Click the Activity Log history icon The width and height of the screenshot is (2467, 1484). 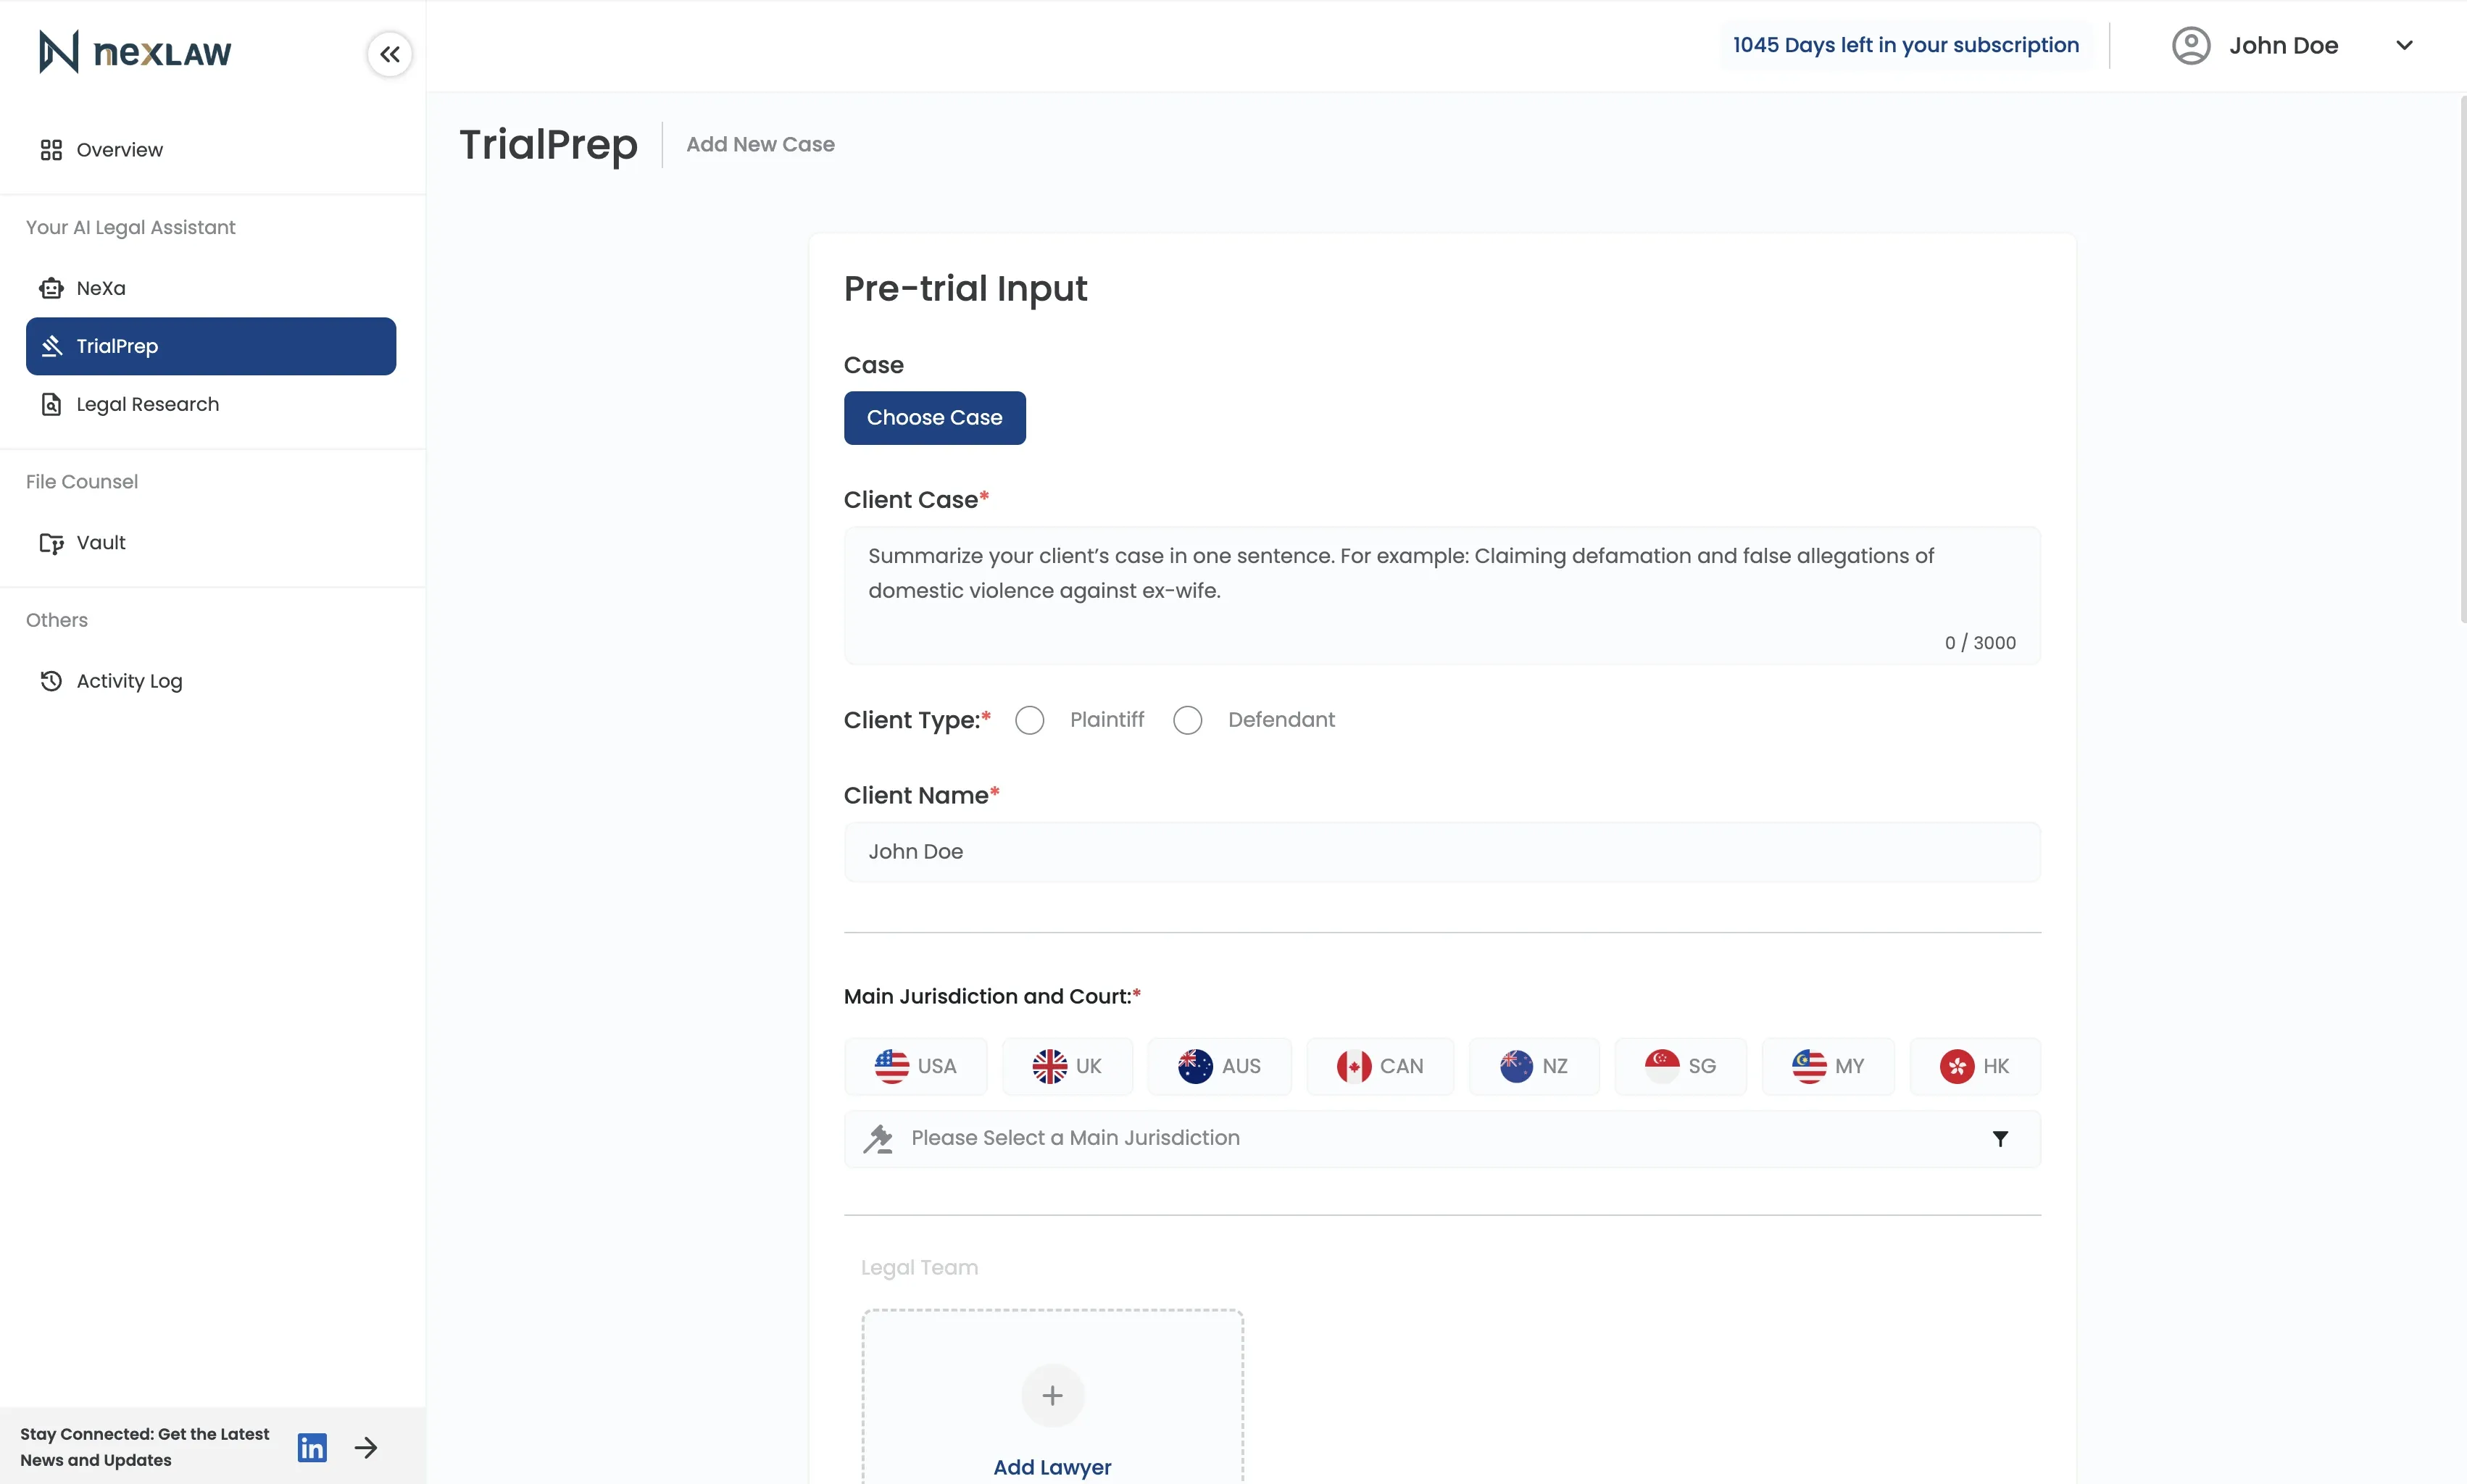(x=51, y=681)
